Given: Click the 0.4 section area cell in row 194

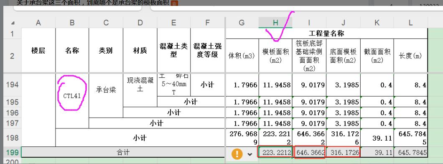Looking at the screenshot, I should 377,85.
